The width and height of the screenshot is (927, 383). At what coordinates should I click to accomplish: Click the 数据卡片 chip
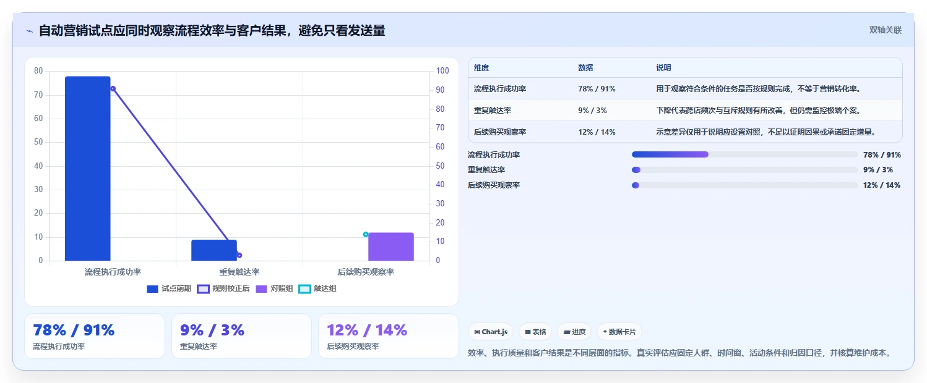pos(619,332)
